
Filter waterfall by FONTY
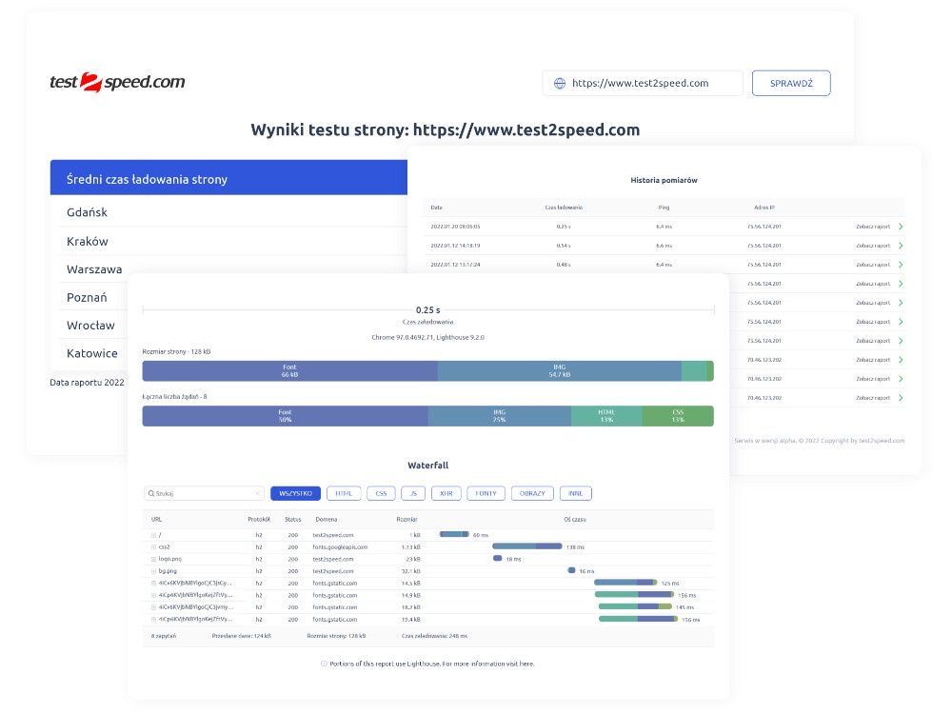(x=486, y=493)
